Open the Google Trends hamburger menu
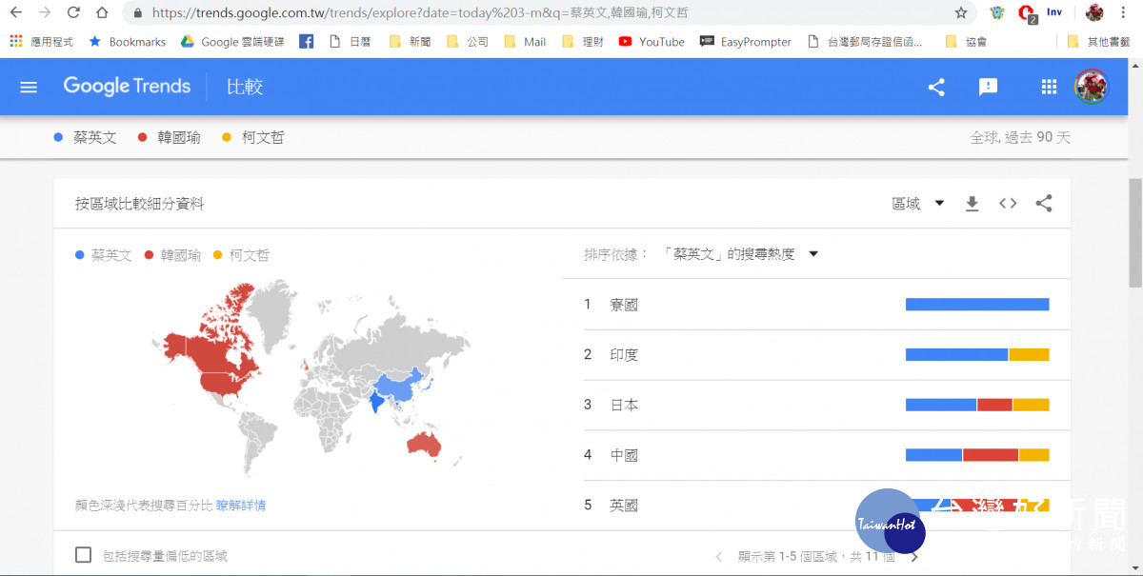This screenshot has height=576, width=1143. click(29, 87)
